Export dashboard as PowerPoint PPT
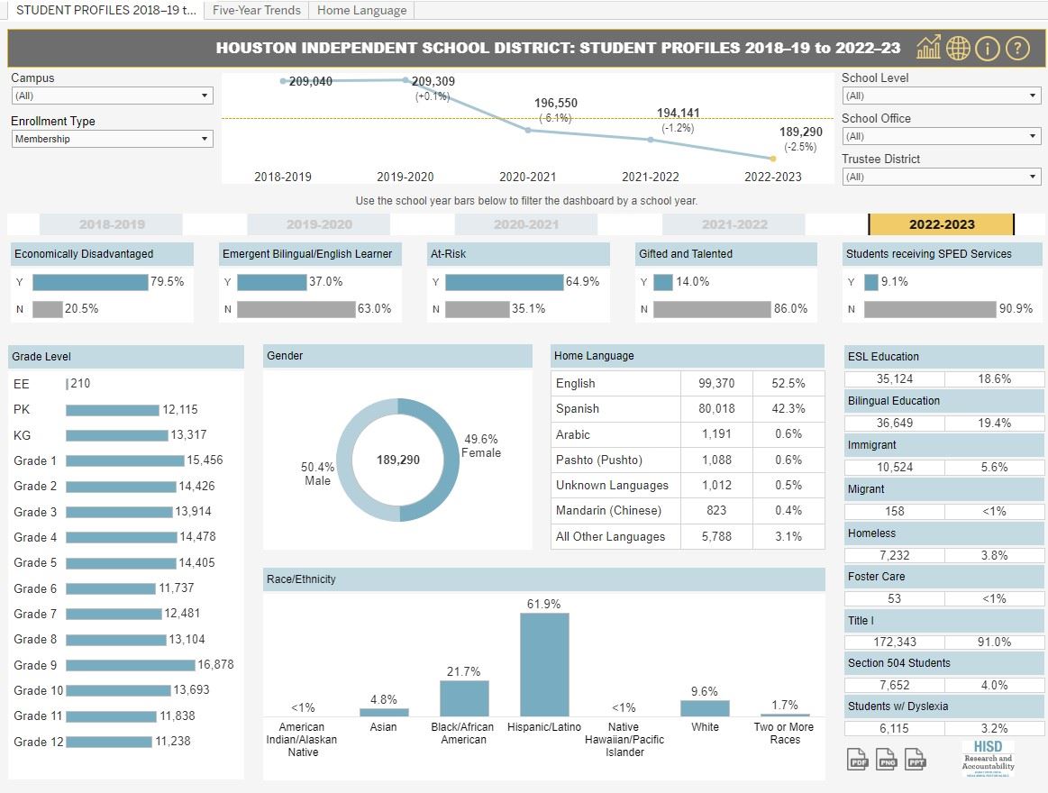Viewport: 1048px width, 793px height. coord(916,760)
